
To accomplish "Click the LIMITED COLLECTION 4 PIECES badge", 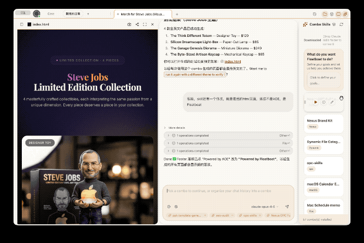I will [x=87, y=60].
